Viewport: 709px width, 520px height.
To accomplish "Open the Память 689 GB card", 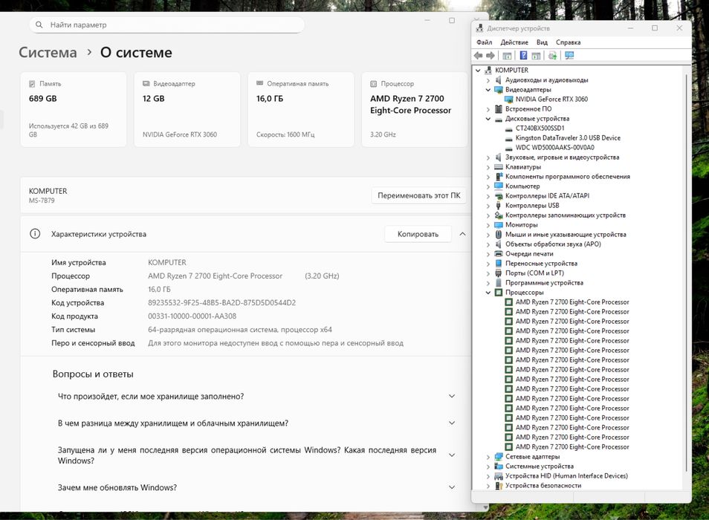I will [74, 109].
